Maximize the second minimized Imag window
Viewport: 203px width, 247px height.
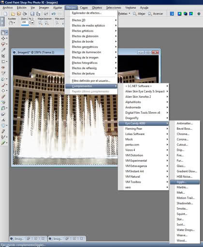coord(74,238)
